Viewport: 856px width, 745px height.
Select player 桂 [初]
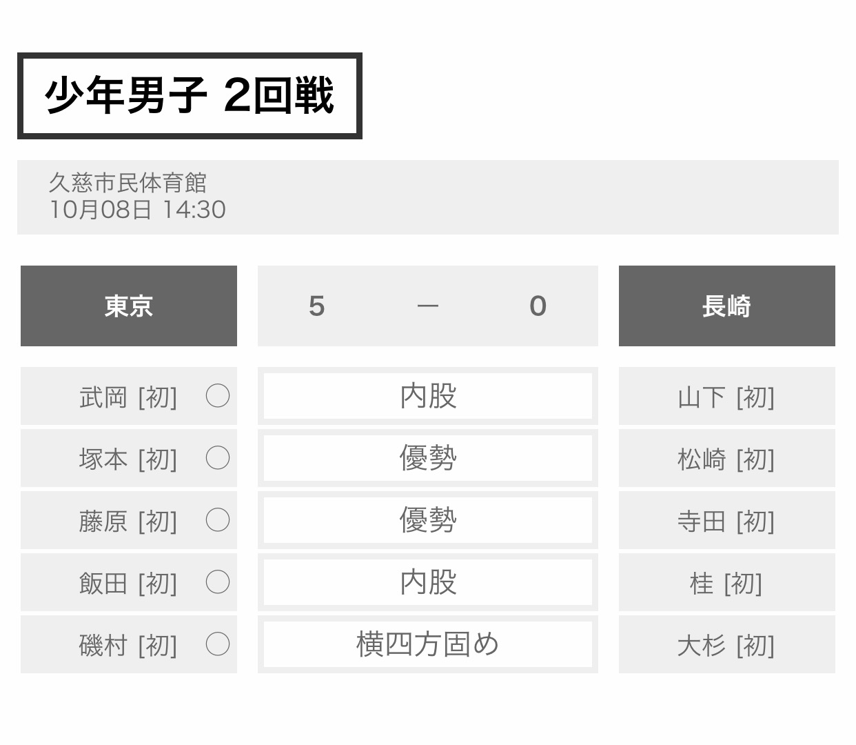726,584
